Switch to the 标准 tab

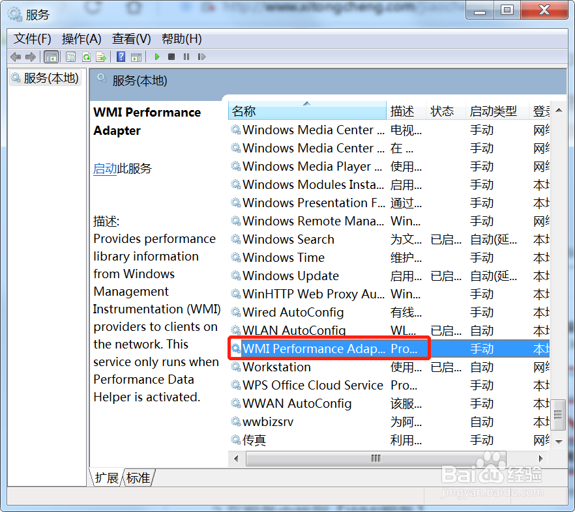pyautogui.click(x=138, y=478)
